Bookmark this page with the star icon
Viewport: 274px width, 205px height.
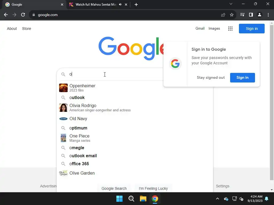[232, 15]
